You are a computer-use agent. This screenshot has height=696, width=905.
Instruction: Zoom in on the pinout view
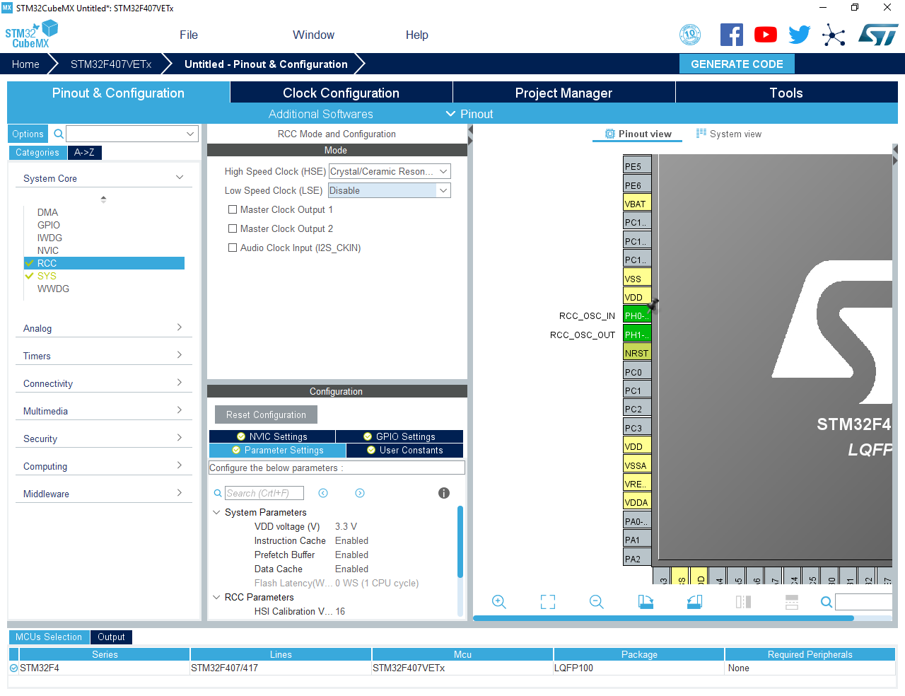pyautogui.click(x=499, y=602)
